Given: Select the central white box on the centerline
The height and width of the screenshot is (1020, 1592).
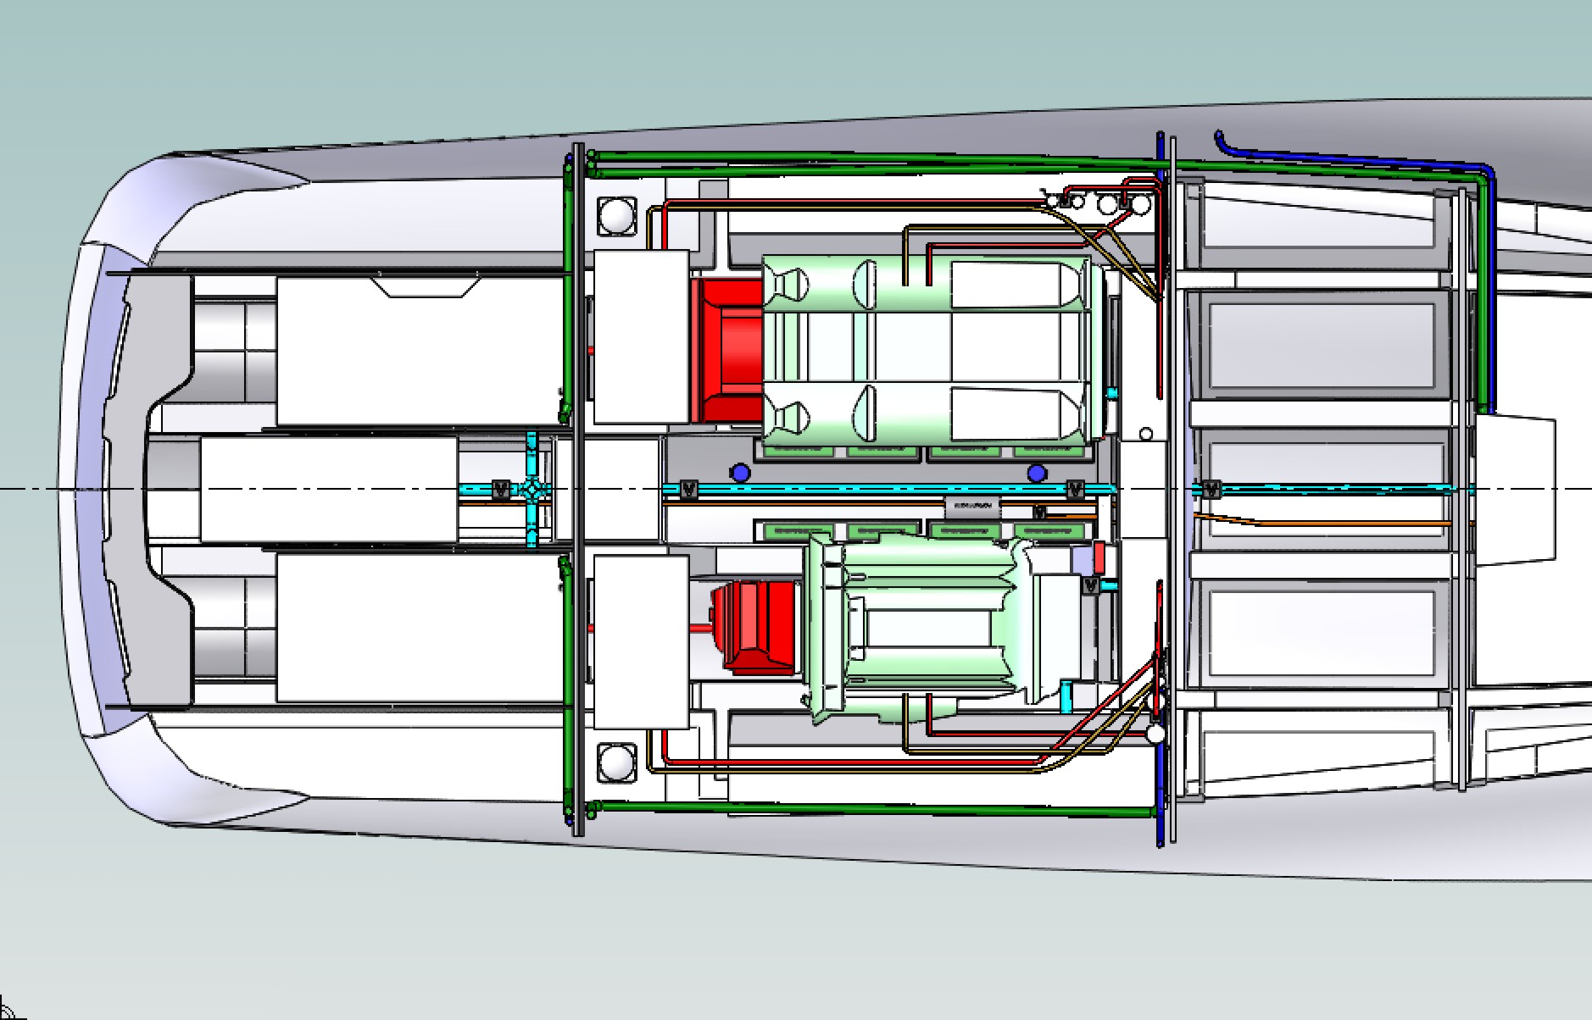Looking at the screenshot, I should pos(329,489).
